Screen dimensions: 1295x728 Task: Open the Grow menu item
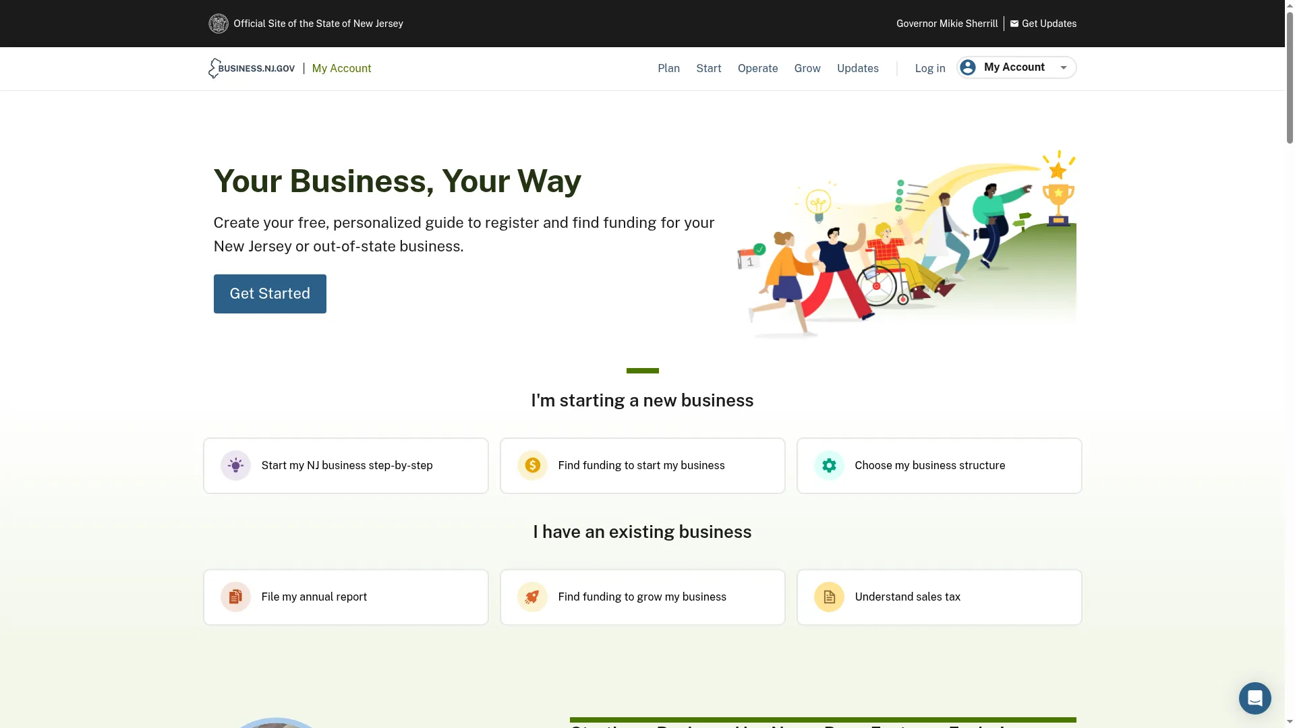pyautogui.click(x=807, y=69)
